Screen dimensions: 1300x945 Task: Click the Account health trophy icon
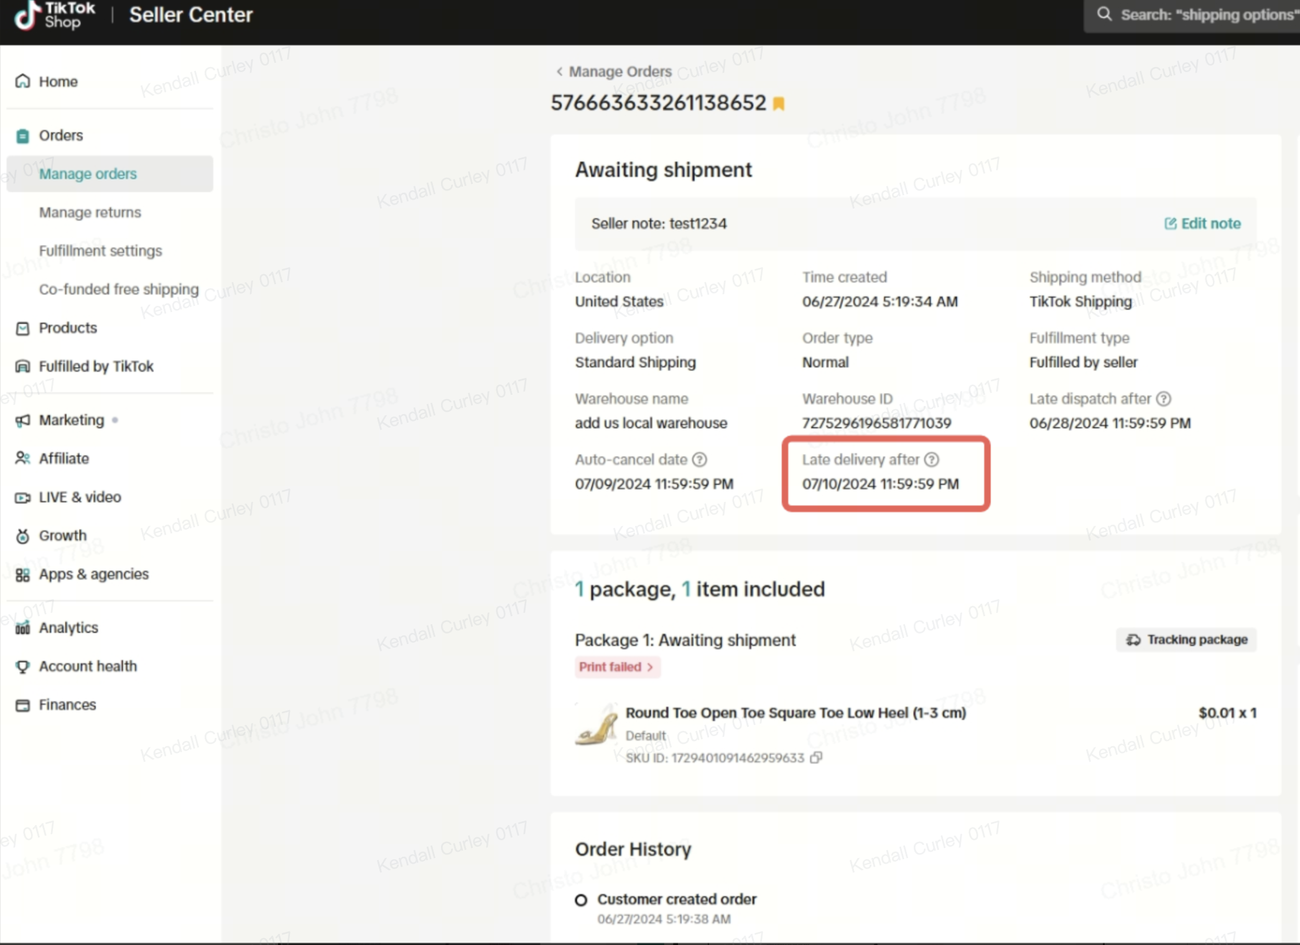(22, 666)
